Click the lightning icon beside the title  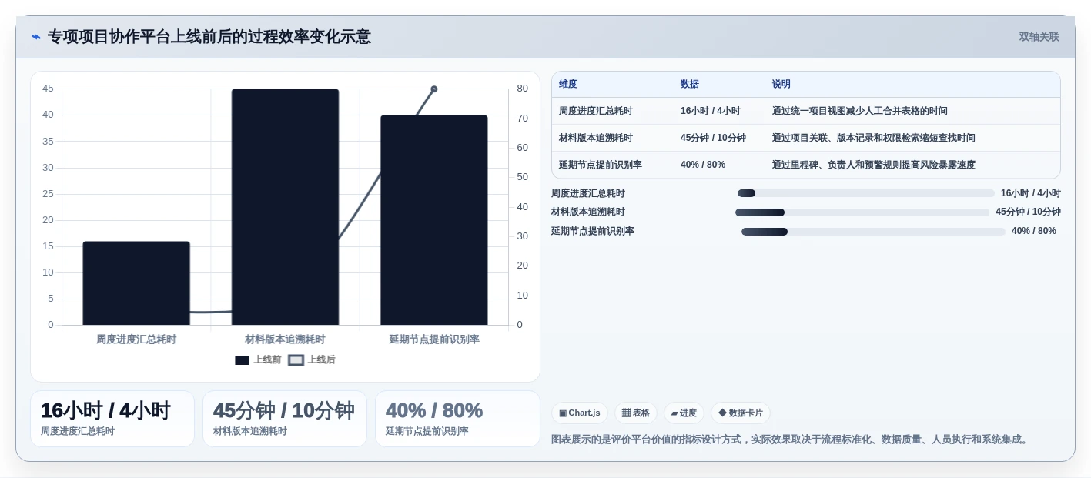(x=36, y=37)
